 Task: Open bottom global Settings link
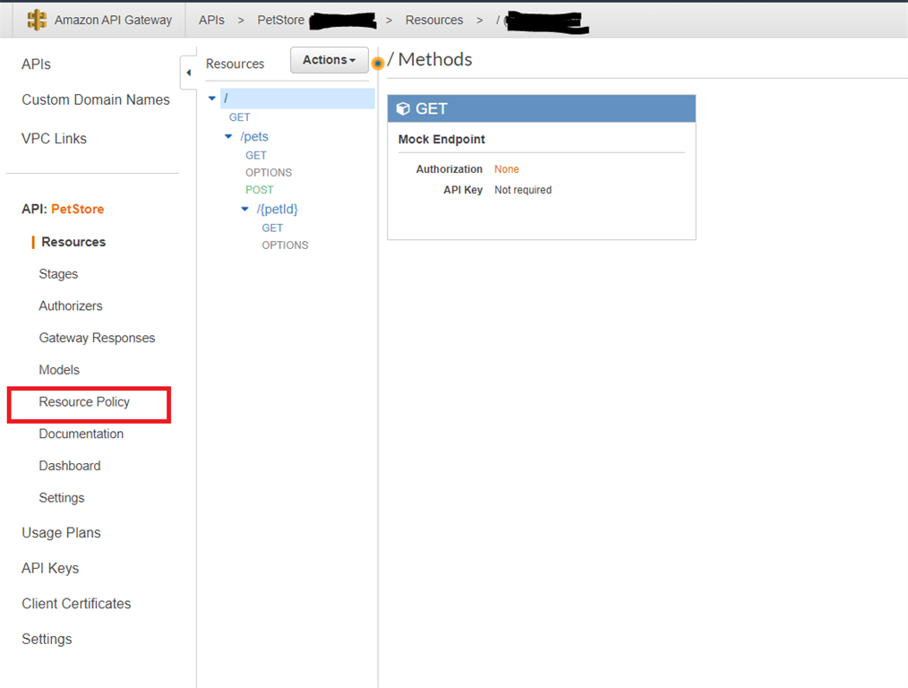(47, 639)
